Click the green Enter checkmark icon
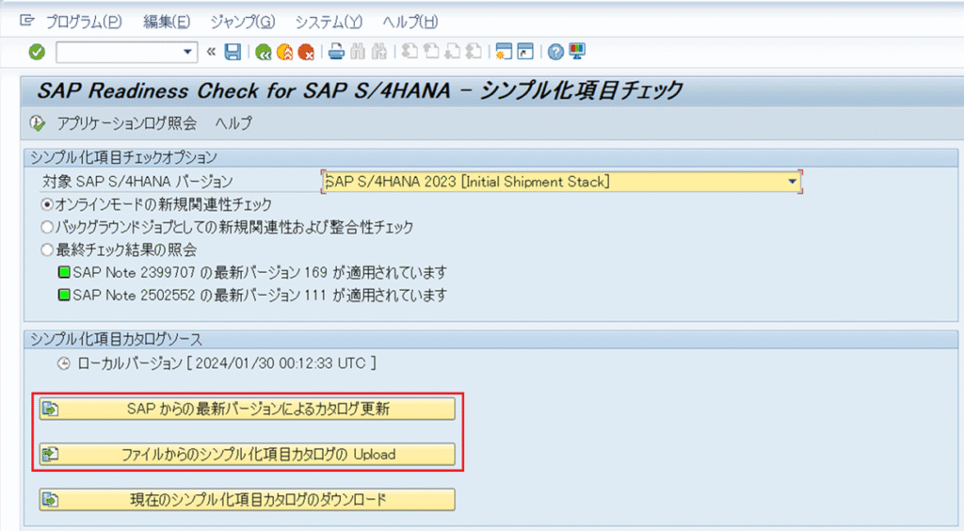This screenshot has height=531, width=964. tap(37, 52)
